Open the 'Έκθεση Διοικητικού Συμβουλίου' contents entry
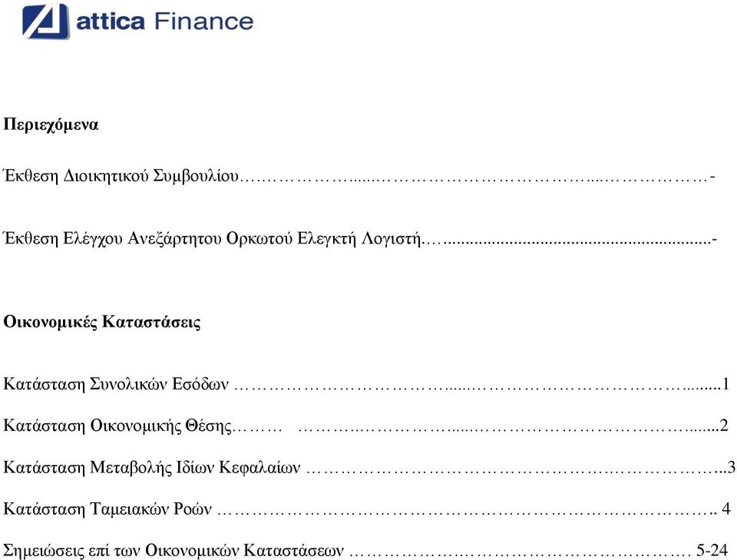The image size is (737, 560). tap(121, 177)
